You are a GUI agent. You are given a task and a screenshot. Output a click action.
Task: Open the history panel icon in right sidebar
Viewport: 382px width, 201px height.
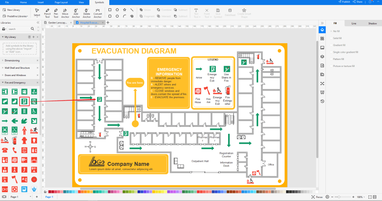pyautogui.click(x=322, y=101)
